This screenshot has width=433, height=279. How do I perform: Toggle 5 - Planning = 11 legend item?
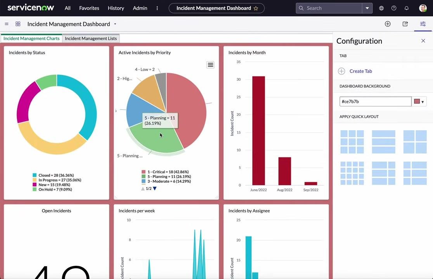click(x=166, y=176)
